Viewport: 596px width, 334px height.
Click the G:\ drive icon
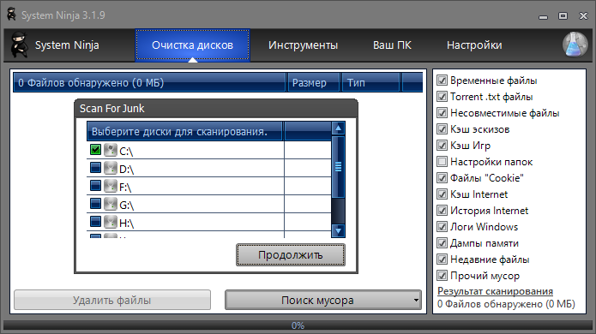(111, 204)
